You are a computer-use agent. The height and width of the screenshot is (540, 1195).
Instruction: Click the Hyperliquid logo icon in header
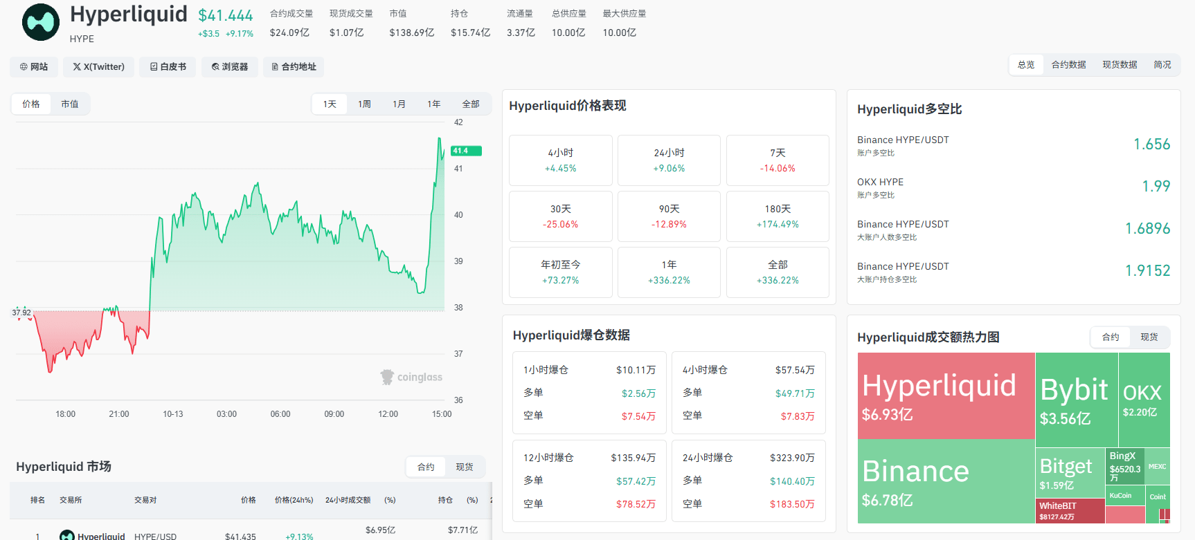click(x=41, y=22)
